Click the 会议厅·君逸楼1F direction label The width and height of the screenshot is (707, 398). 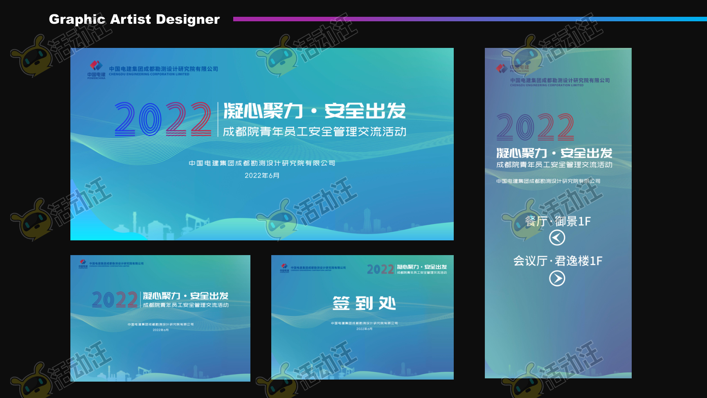tap(558, 261)
